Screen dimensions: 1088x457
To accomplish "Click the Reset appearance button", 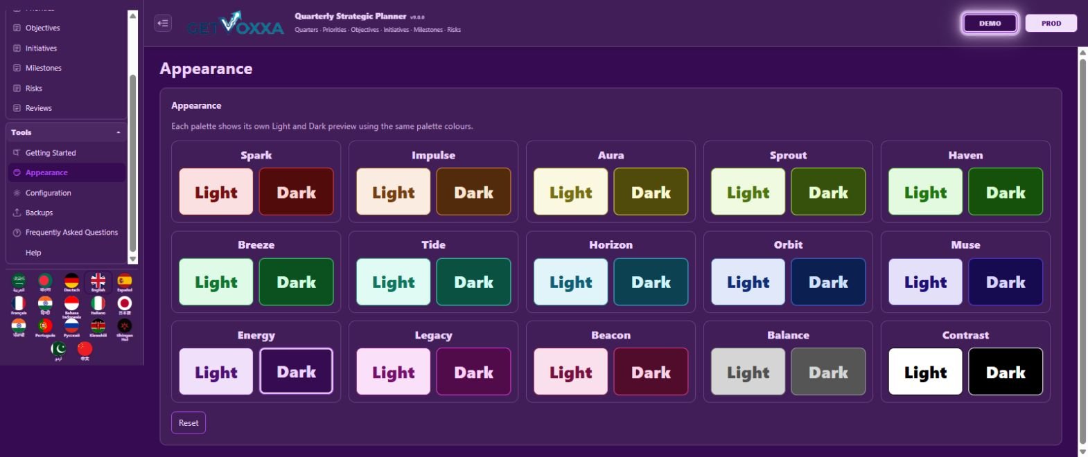I will coord(188,422).
